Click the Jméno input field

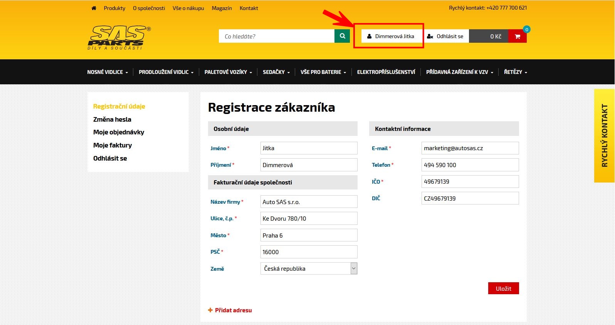tap(309, 148)
